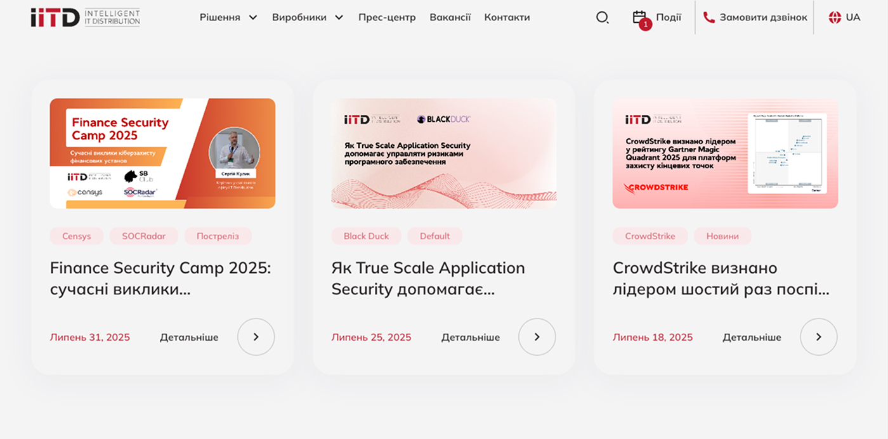This screenshot has width=888, height=439.
Task: Expand the Виробники dropdown menu
Action: click(x=307, y=18)
